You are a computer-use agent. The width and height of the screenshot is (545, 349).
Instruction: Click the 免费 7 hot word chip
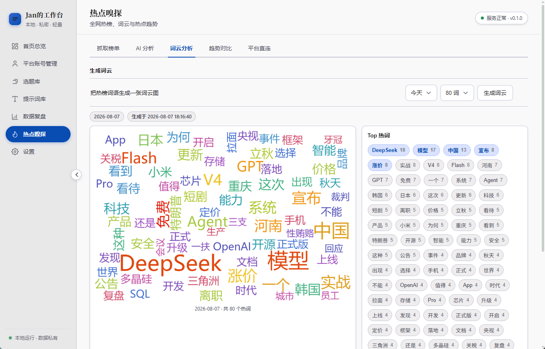(408, 180)
